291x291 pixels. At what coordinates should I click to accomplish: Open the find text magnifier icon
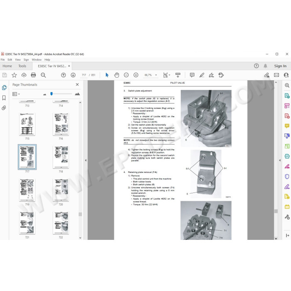pos(43,75)
